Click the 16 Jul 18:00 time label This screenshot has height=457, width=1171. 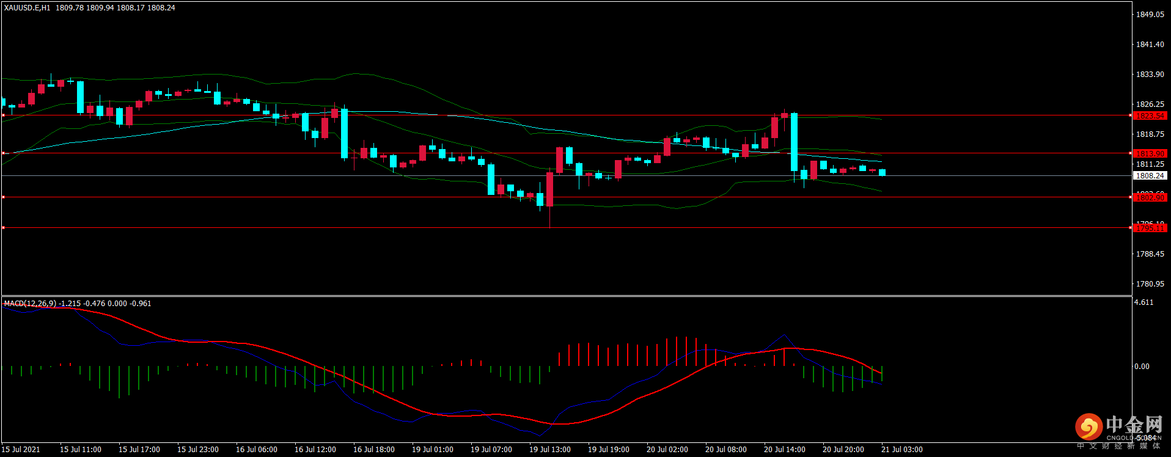[x=374, y=450]
